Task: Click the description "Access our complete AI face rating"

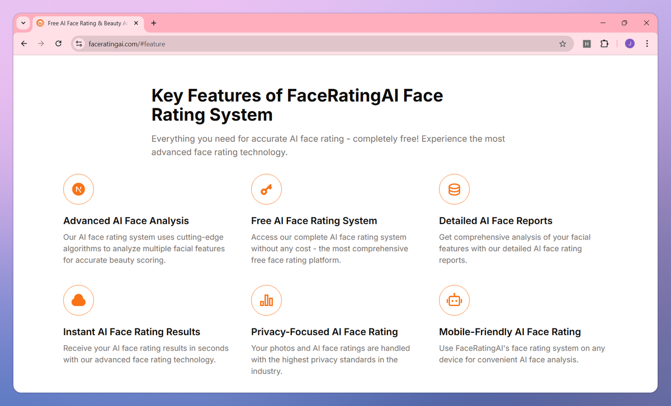Action: point(329,249)
